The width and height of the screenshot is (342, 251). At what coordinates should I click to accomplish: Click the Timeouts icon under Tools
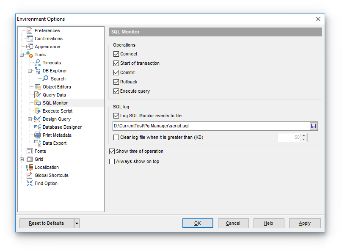37,63
